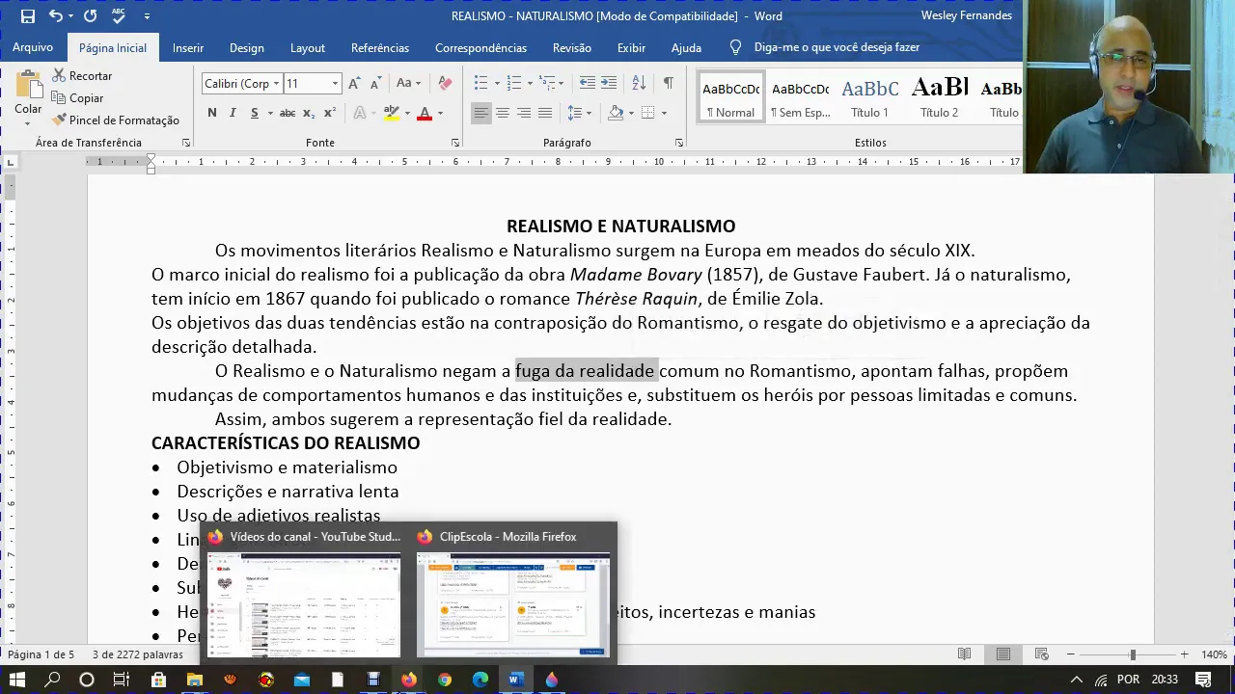Activate Pincel de Formatação

[x=116, y=120]
